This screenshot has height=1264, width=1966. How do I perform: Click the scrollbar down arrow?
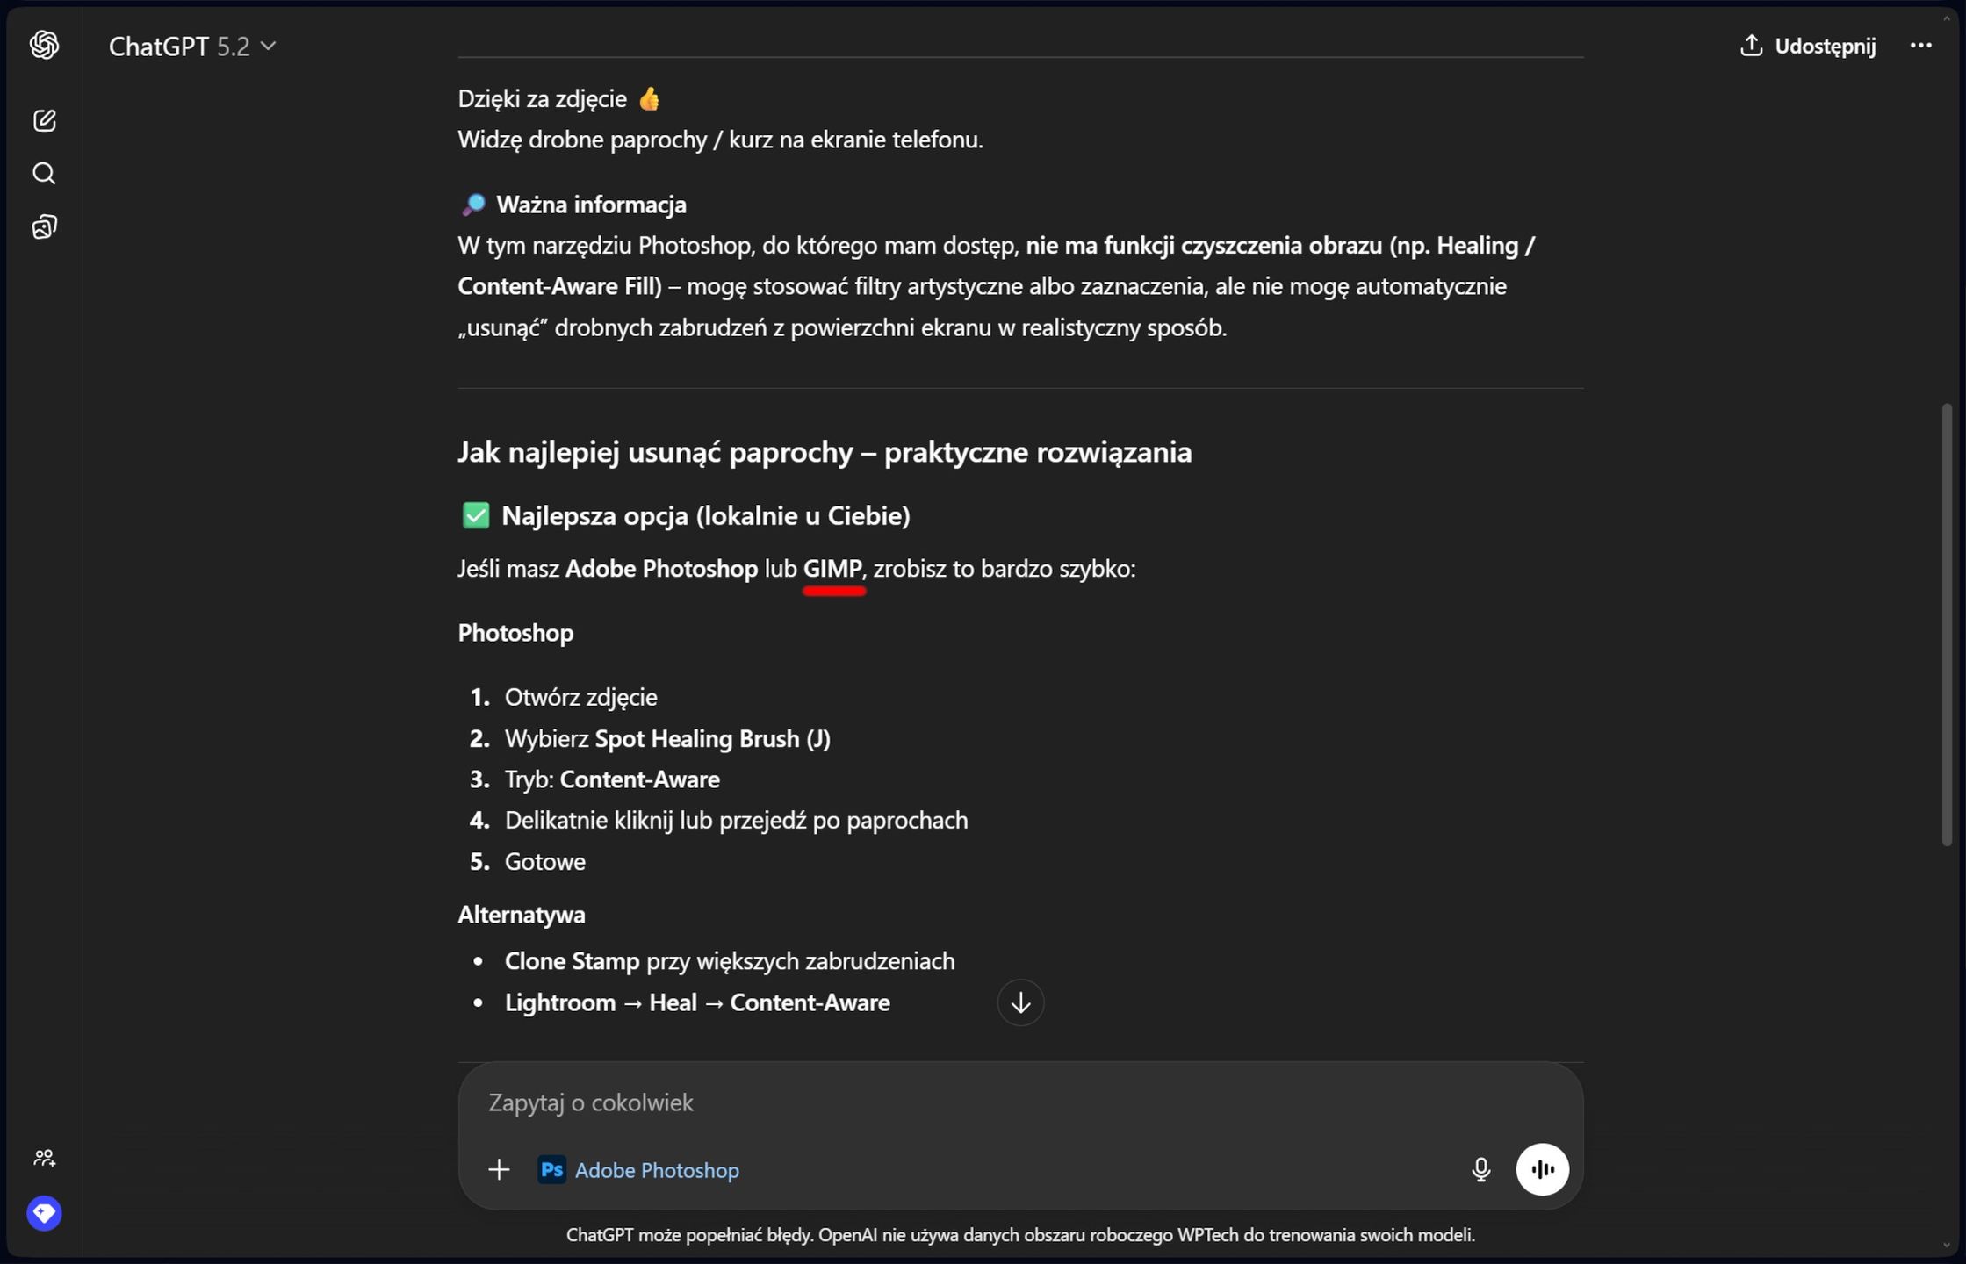point(1947,1246)
